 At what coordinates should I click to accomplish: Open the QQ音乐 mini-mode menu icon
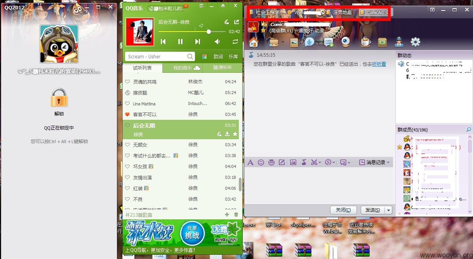pyautogui.click(x=201, y=6)
